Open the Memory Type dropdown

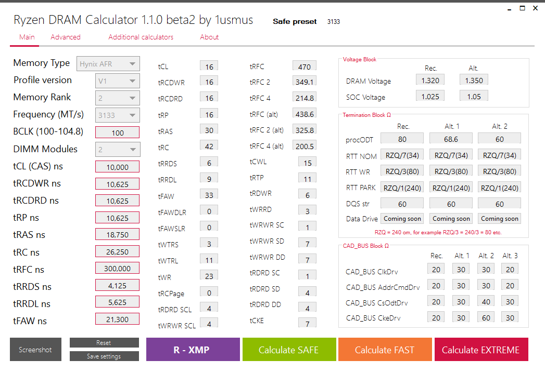click(x=108, y=64)
